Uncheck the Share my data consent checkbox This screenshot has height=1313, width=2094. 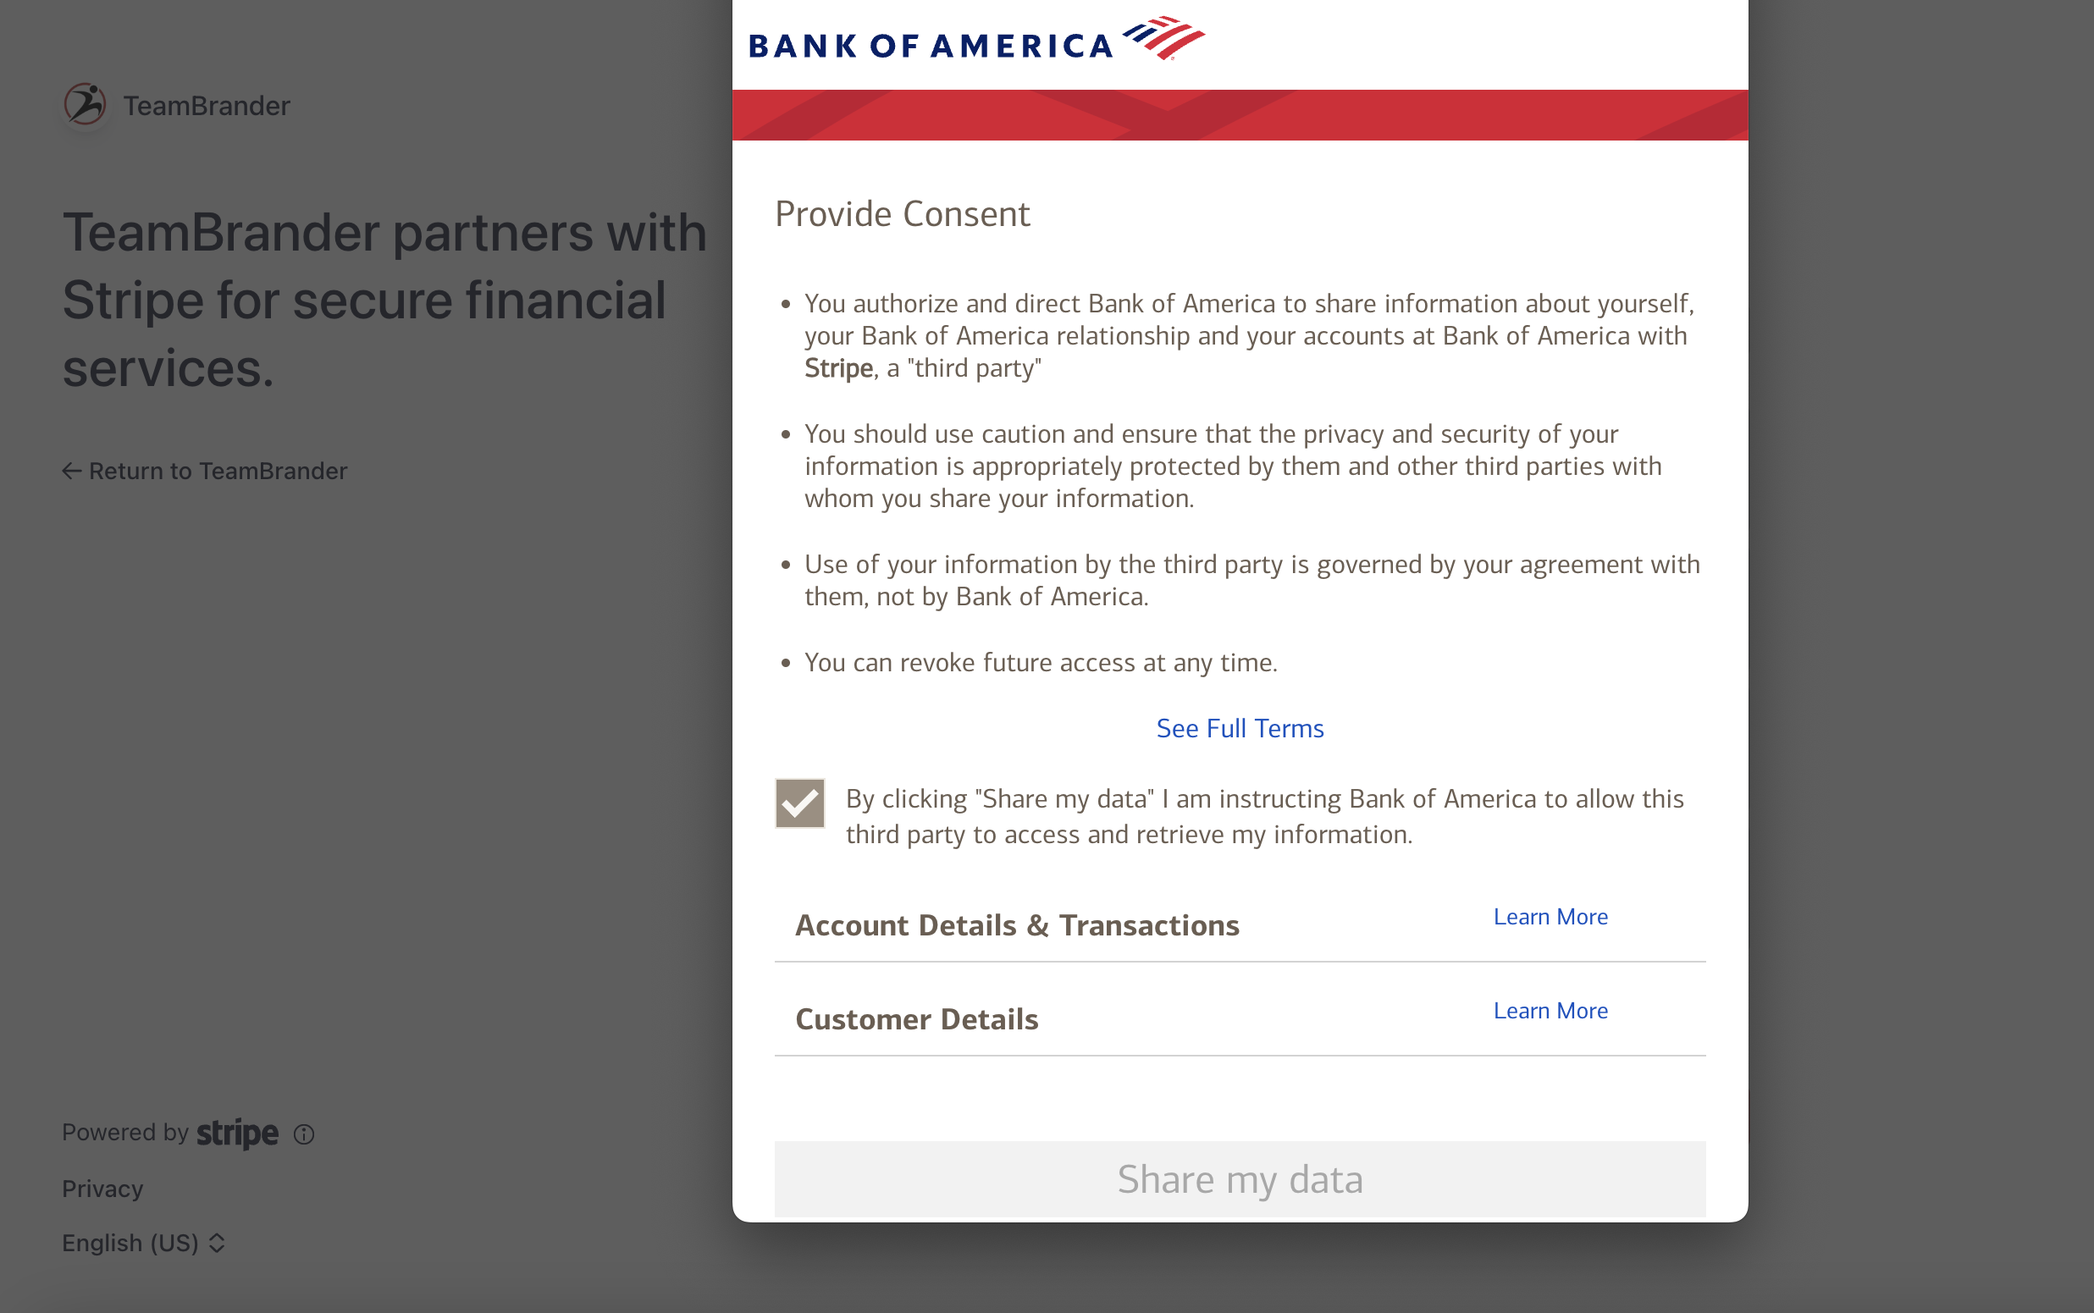point(800,803)
